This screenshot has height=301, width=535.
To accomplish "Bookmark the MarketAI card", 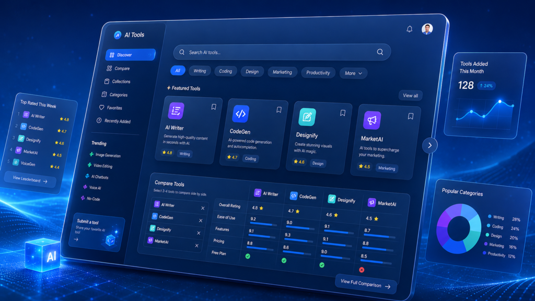I will (x=411, y=117).
